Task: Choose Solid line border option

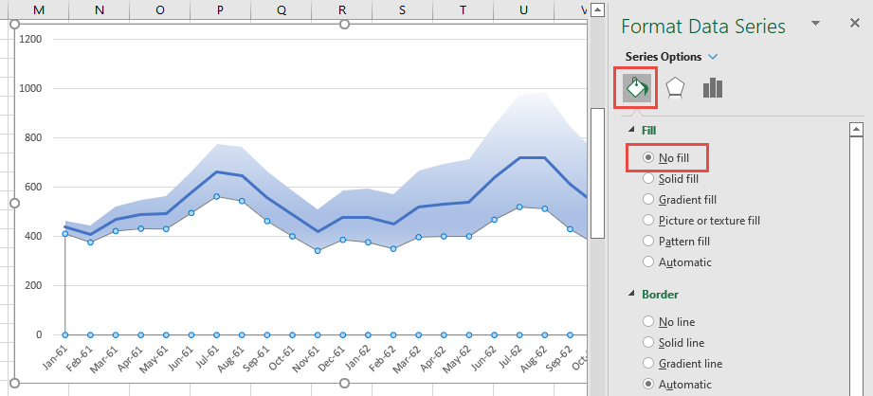Action: (673, 343)
